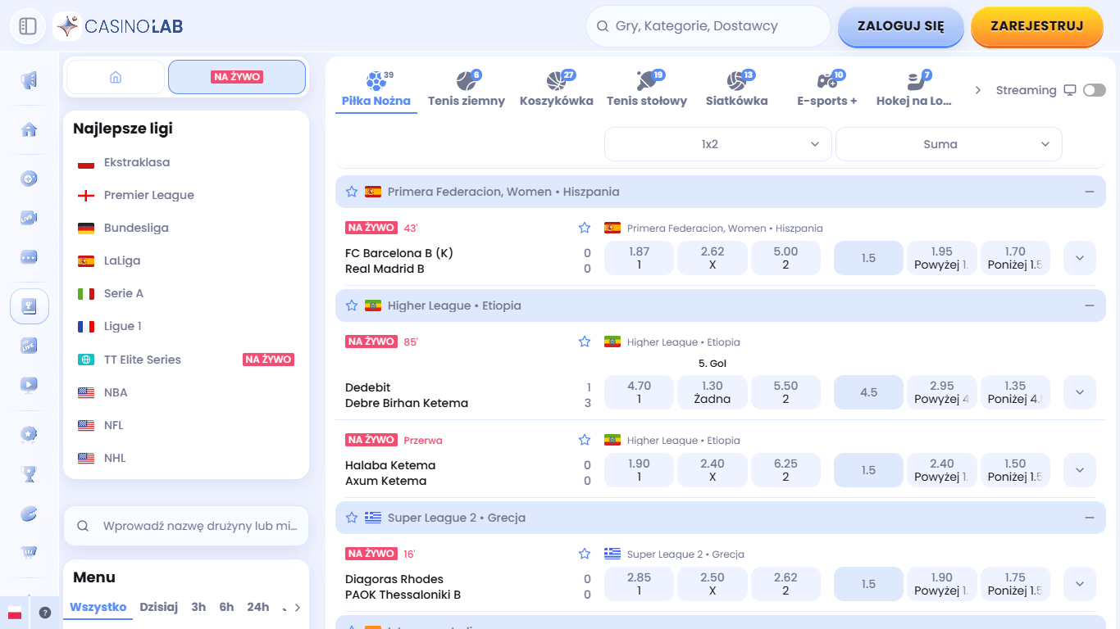1120x629 pixels.
Task: Bet 1.87 on FC Barcelona B win
Action: (639, 258)
